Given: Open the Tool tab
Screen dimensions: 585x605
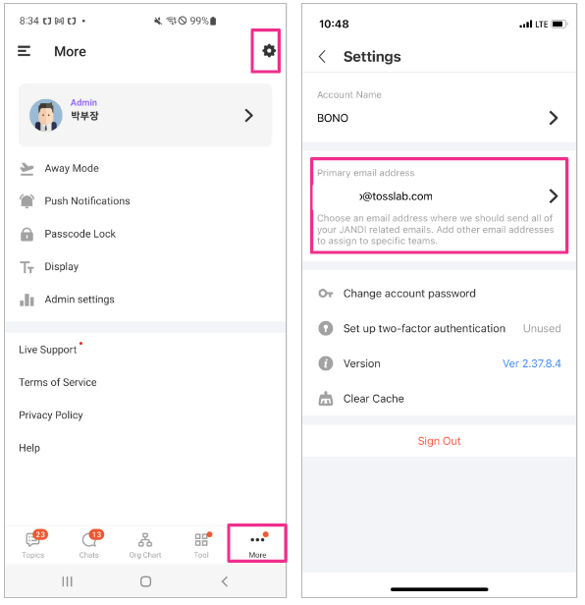Looking at the screenshot, I should [201, 544].
